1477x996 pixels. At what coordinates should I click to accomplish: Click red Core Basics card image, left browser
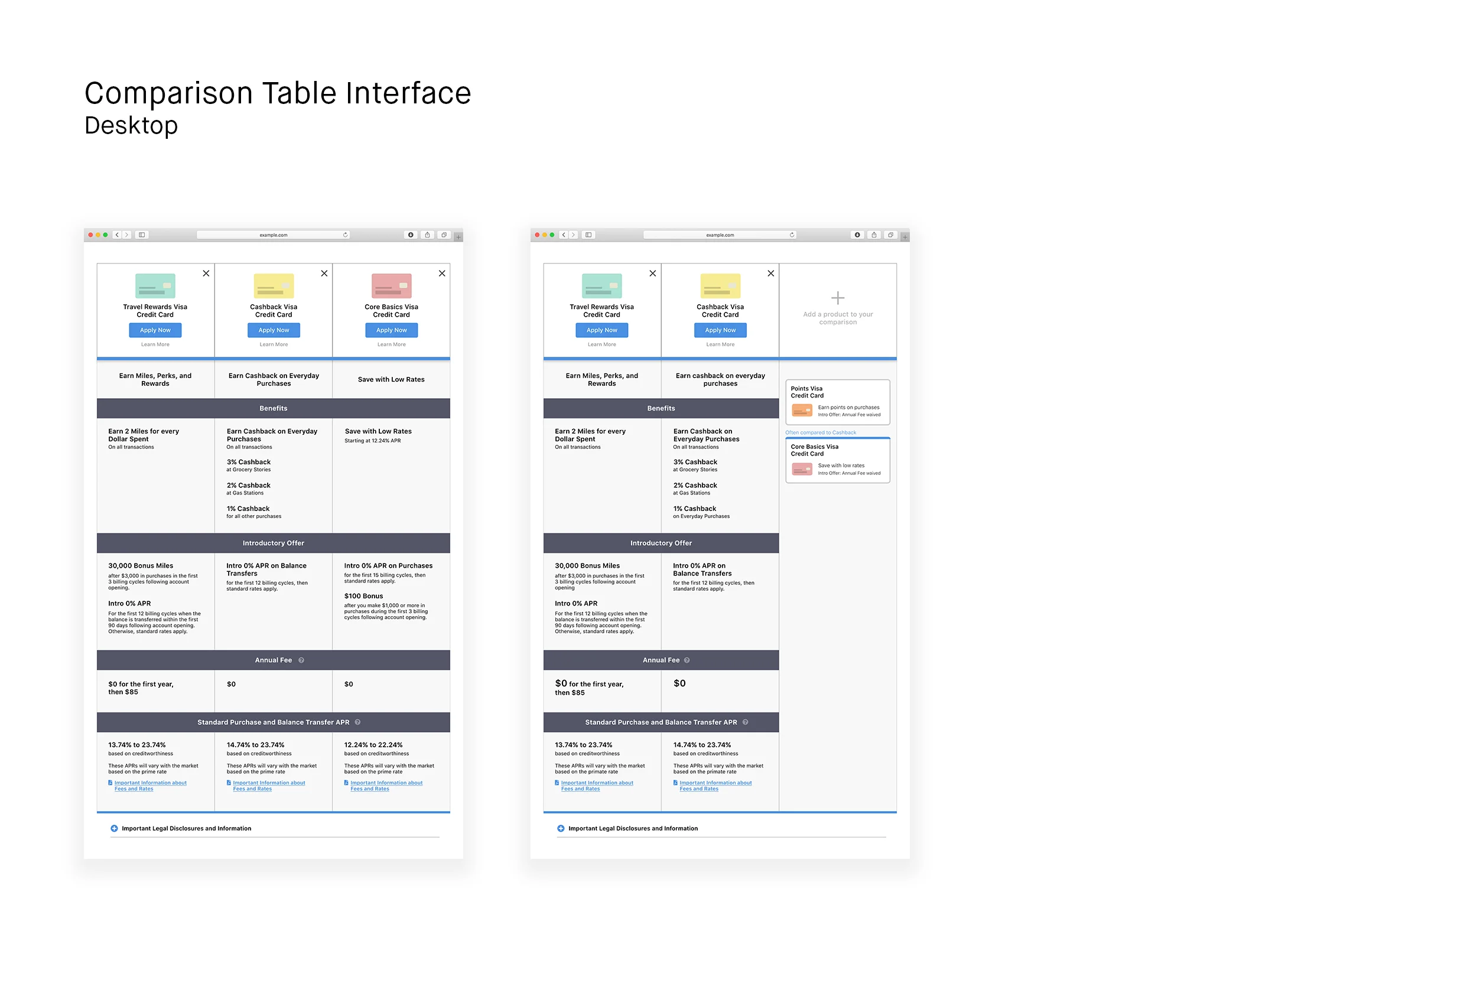tap(391, 286)
